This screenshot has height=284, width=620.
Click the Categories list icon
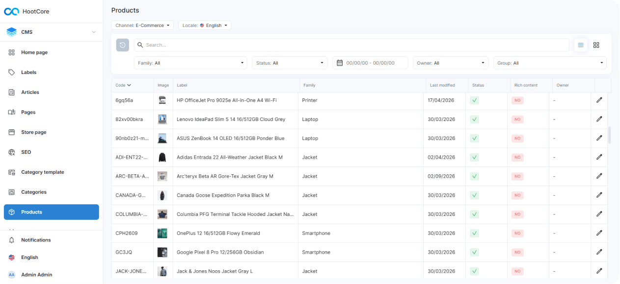click(x=12, y=192)
